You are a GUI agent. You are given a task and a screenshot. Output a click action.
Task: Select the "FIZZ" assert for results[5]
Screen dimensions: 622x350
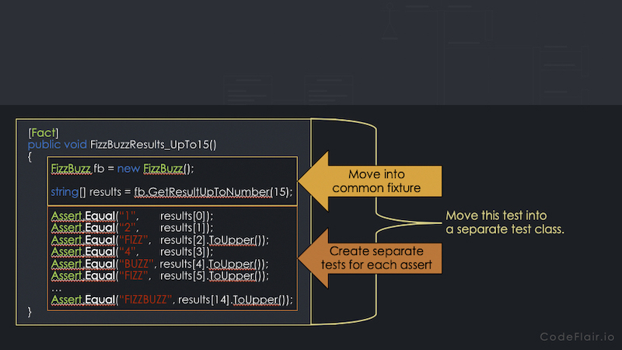tap(160, 276)
